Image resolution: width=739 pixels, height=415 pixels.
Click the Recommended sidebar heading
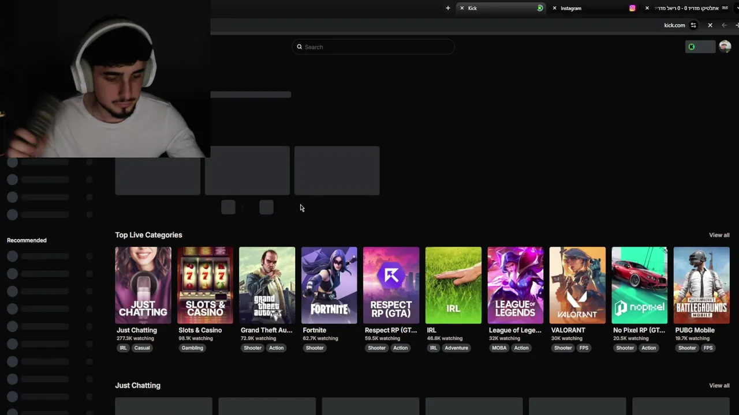click(27, 240)
